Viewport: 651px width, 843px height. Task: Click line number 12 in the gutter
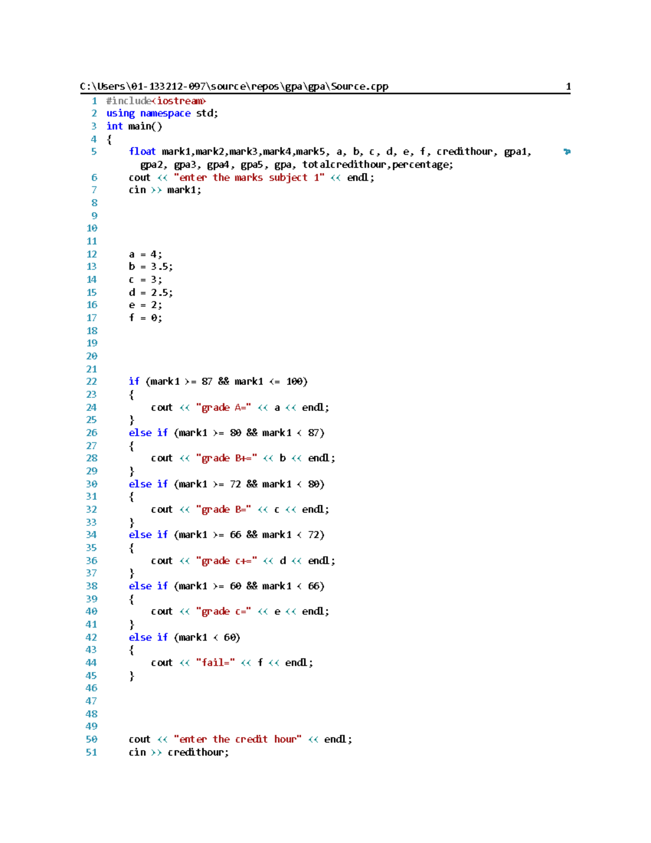coord(92,254)
